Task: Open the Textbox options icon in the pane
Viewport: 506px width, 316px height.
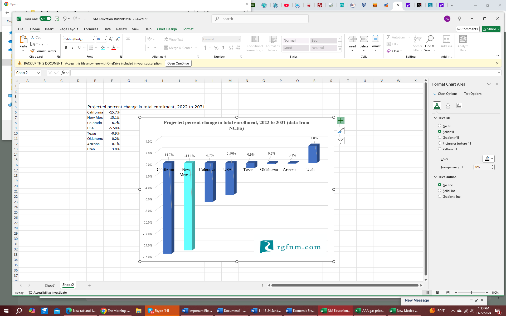Action: 459,106
